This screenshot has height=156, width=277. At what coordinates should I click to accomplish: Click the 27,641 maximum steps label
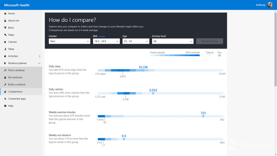222,74
